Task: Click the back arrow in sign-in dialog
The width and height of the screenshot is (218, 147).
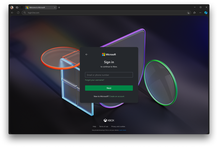Action: click(87, 54)
